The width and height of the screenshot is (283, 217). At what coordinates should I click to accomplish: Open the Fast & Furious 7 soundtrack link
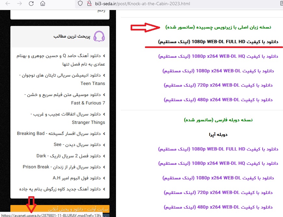click(x=64, y=99)
